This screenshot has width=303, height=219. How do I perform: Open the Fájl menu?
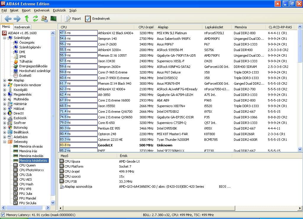pos(4,10)
